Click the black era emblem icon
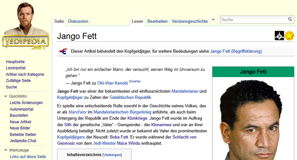297x160 pixels. [279, 35]
